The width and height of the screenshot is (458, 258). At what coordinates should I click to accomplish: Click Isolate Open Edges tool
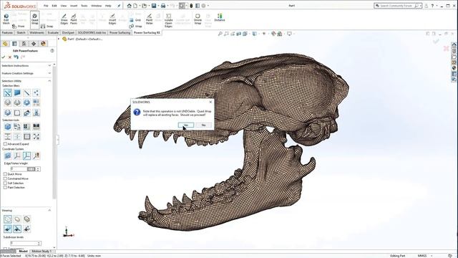(169, 21)
